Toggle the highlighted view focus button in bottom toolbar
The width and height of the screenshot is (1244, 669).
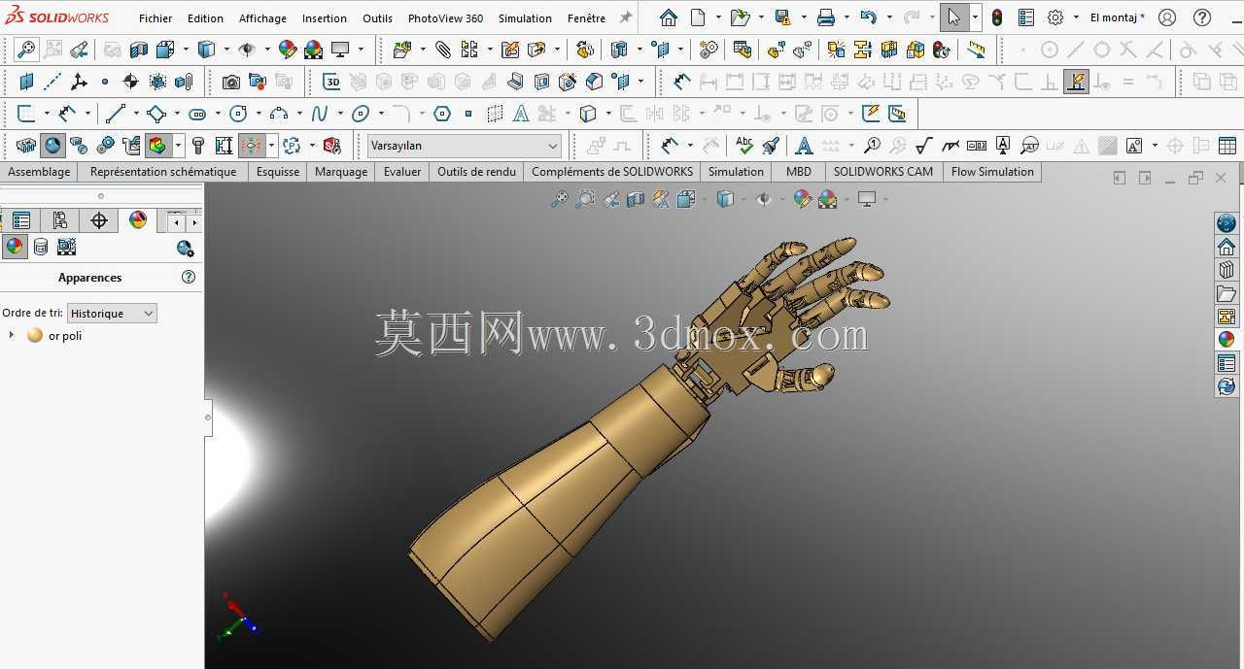pos(252,146)
